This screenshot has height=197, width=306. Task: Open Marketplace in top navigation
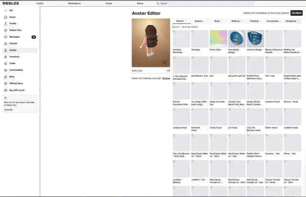75,3
